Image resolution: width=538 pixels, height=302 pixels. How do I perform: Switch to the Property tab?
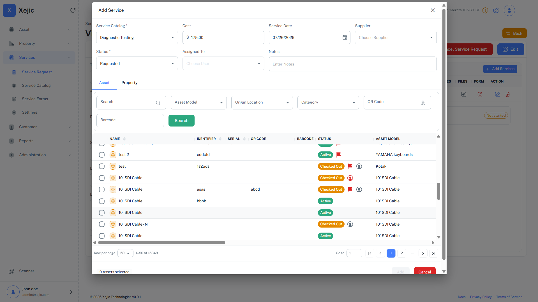(x=130, y=83)
